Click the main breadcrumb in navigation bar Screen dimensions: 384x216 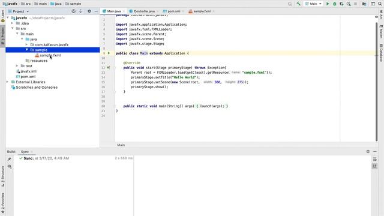[x=41, y=4]
